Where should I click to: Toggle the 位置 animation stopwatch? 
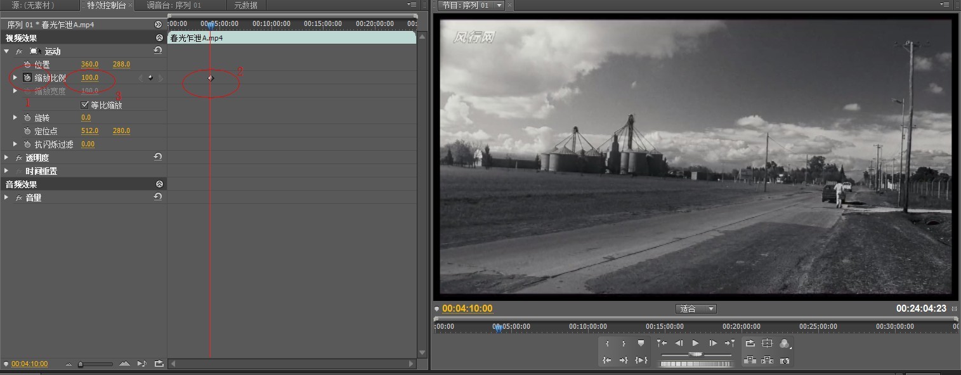tap(27, 65)
